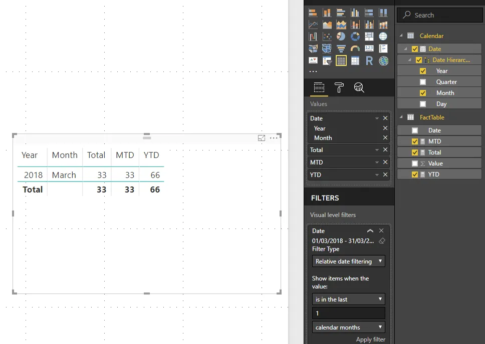Open Date field dropdown in Values well
This screenshot has height=344, width=485.
(x=377, y=118)
